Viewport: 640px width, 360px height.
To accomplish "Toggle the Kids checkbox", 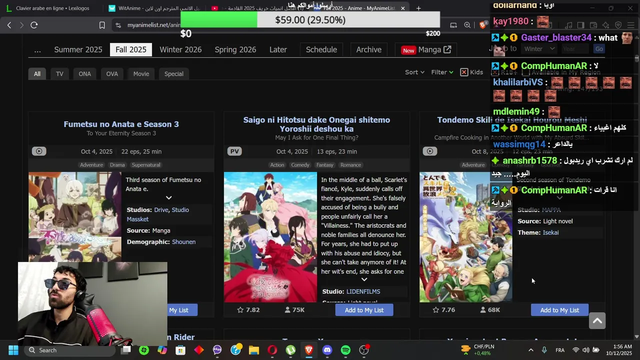I will pyautogui.click(x=464, y=72).
